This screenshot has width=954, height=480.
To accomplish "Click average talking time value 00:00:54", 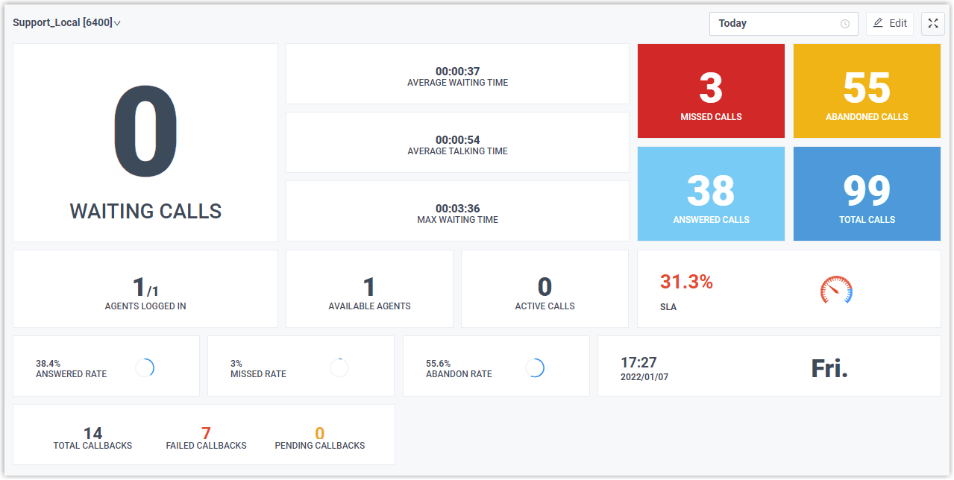I will [457, 140].
